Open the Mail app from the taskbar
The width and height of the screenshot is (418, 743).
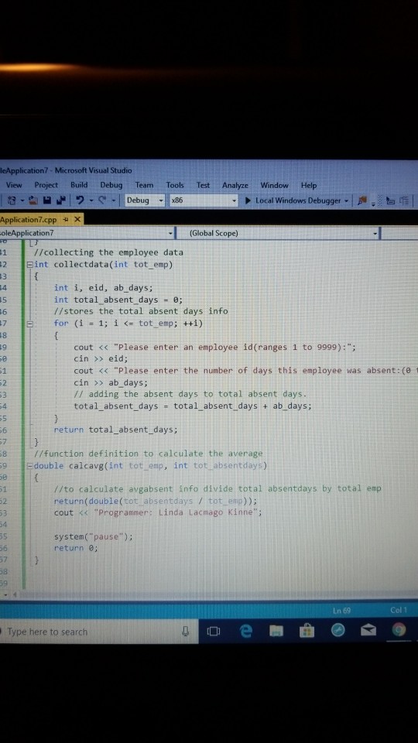click(x=369, y=631)
